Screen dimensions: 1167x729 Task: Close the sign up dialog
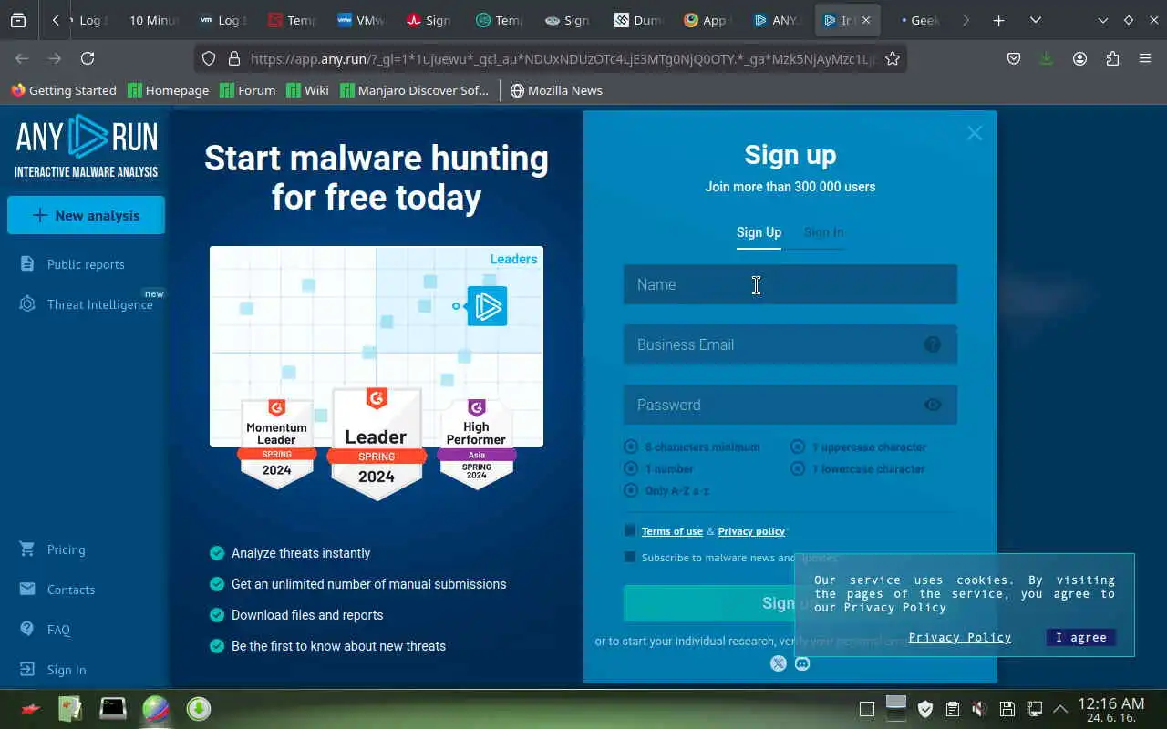(x=975, y=133)
